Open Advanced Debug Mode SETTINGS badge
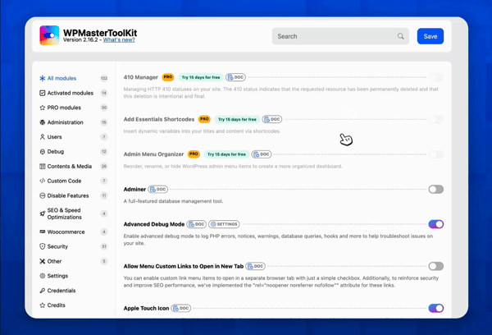This screenshot has width=492, height=335. (x=224, y=224)
